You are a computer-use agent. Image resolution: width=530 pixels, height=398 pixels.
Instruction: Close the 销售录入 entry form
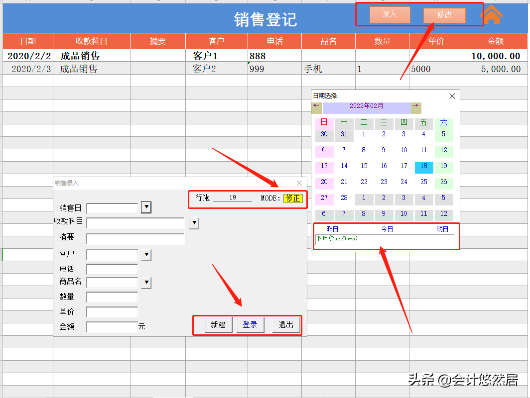pyautogui.click(x=299, y=183)
